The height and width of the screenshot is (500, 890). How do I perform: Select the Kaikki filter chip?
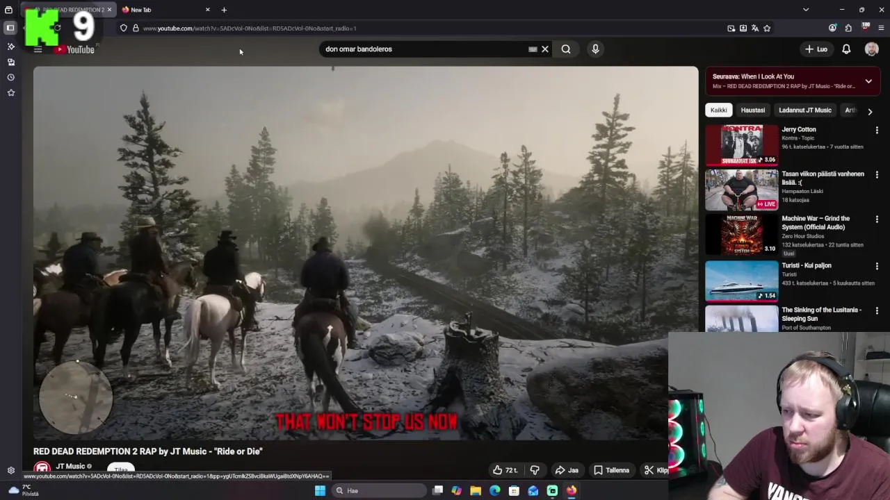coord(718,110)
